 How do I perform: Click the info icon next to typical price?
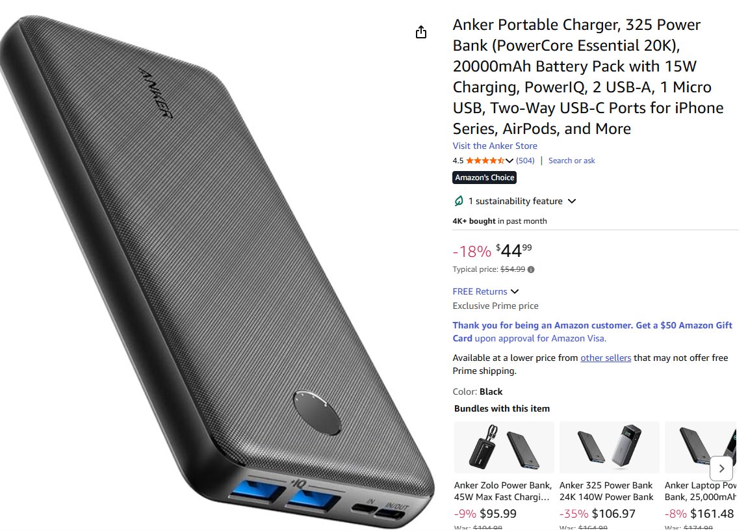point(531,269)
